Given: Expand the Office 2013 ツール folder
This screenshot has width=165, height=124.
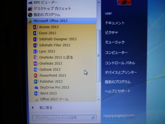Looking at the screenshot, I should (54, 99).
